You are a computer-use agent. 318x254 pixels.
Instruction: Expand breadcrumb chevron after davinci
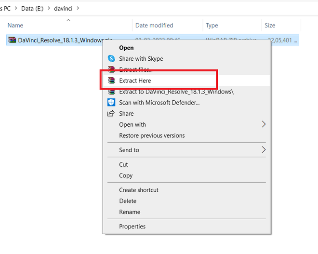(x=78, y=8)
